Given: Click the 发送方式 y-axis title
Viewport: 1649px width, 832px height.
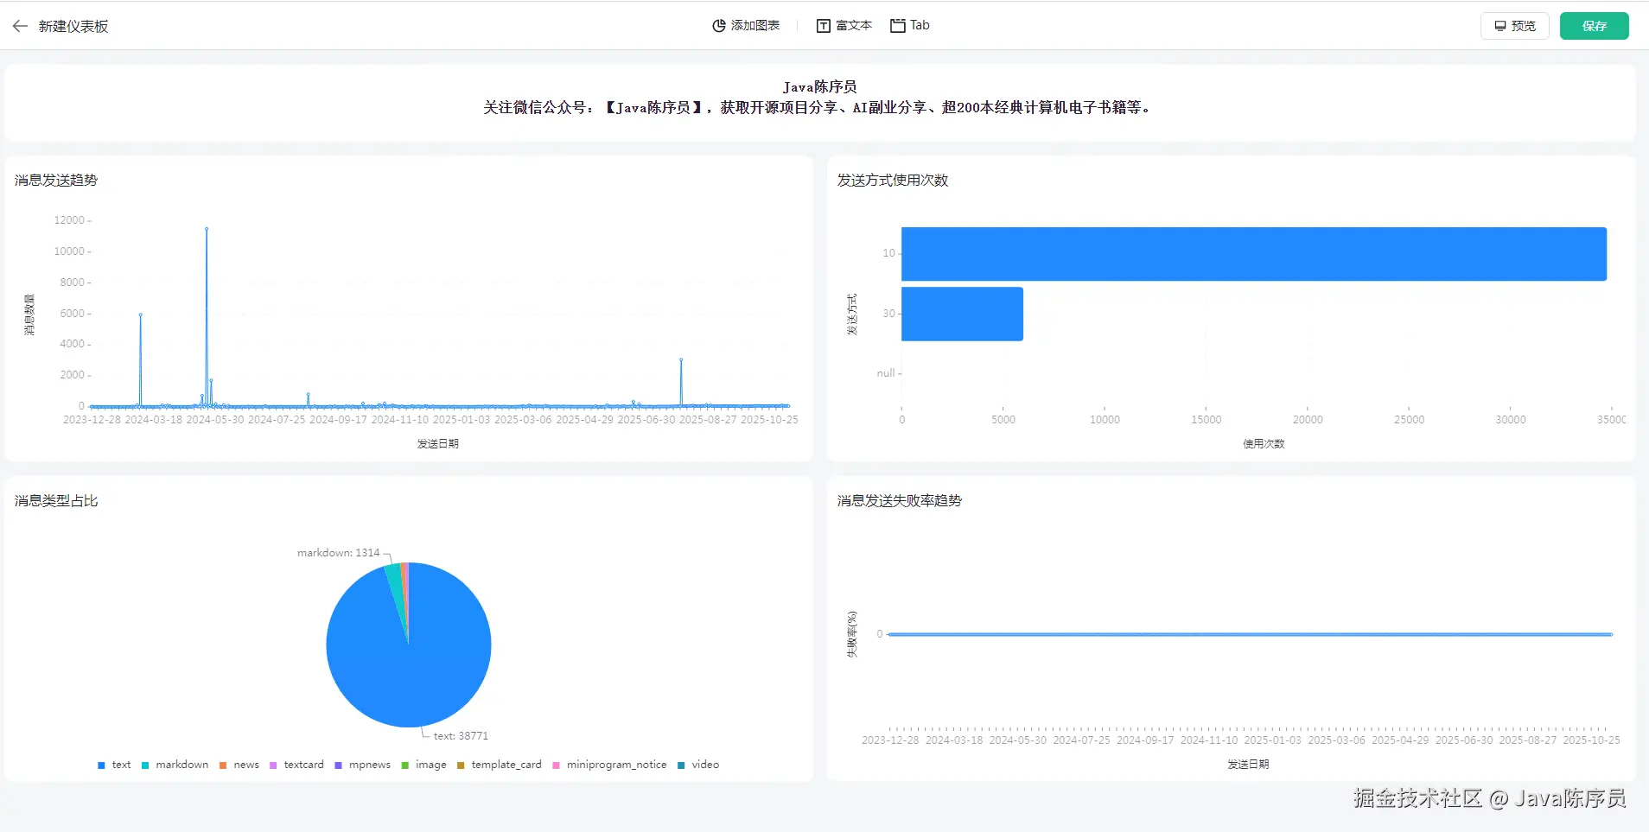Looking at the screenshot, I should tap(852, 314).
